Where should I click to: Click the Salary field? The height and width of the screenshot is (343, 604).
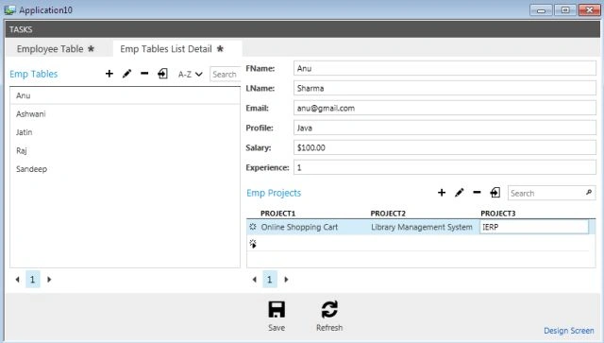(x=445, y=147)
